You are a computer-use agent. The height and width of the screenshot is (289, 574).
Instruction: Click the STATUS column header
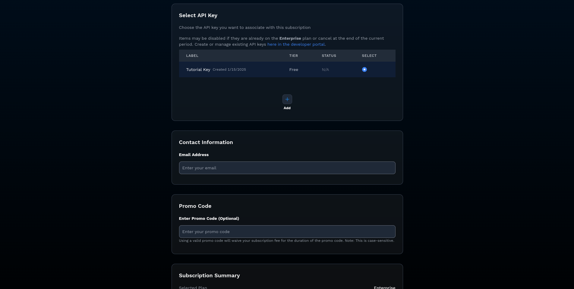[329, 56]
